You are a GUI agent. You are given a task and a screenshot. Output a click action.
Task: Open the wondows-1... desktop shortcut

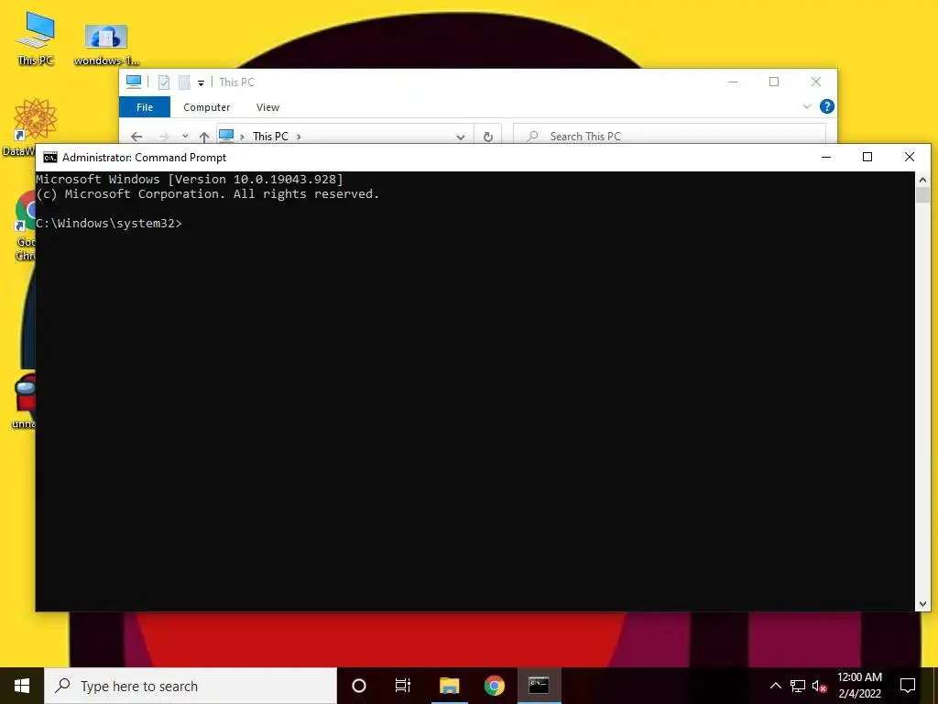(106, 45)
